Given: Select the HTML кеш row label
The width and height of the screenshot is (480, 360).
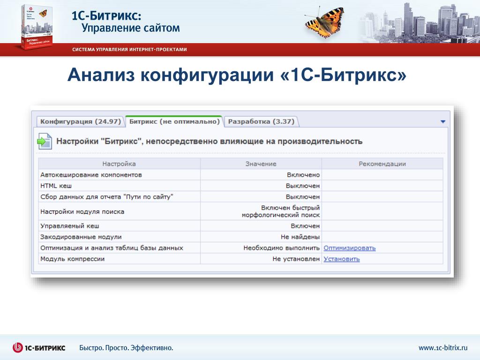Looking at the screenshot, I should [x=56, y=186].
